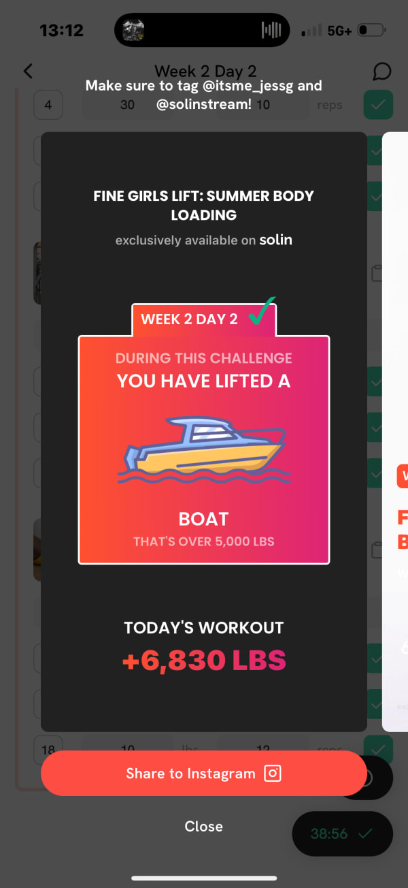Open the comments chat bubble icon

pyautogui.click(x=381, y=72)
